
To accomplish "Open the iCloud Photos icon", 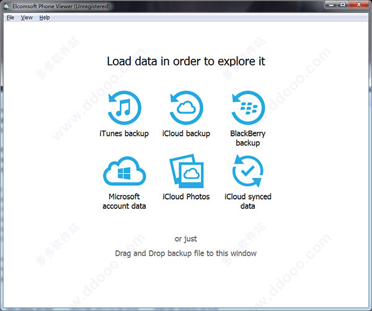I will click(x=187, y=171).
